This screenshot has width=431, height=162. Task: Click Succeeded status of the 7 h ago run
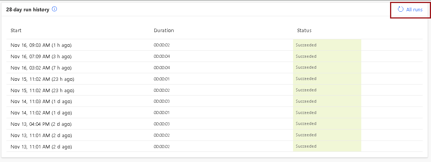[x=306, y=67]
